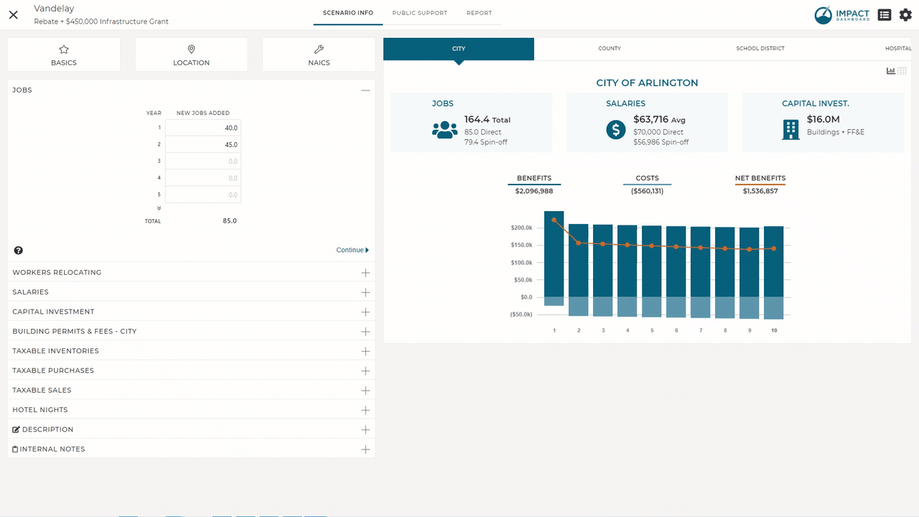919x517 pixels.
Task: Click the Capital Invest building icon
Action: tap(790, 130)
